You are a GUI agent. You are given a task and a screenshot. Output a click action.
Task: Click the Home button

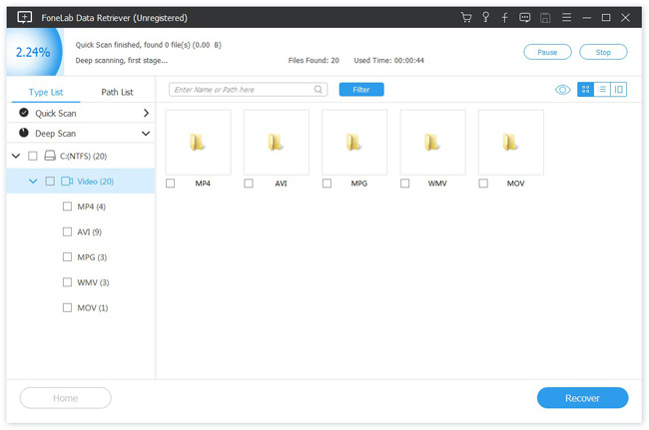[65, 398]
